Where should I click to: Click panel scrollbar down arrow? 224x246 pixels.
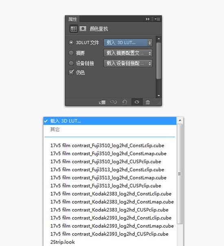click(159, 95)
